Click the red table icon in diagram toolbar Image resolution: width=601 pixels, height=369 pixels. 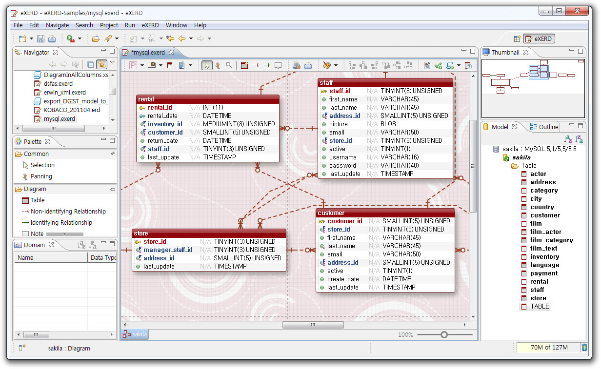[170, 65]
